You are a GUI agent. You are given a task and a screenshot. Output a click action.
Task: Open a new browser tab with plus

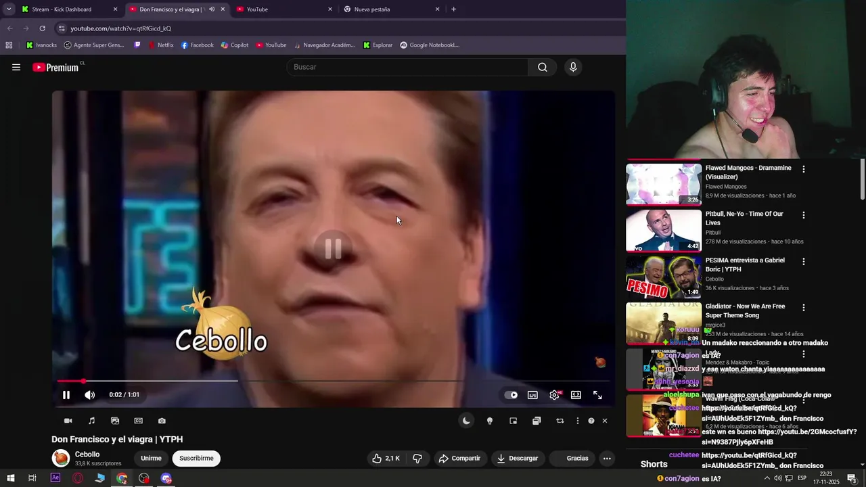pyautogui.click(x=453, y=9)
